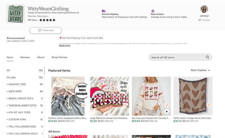This screenshot has width=225, height=138.
Task: Expand announcement with Read more
Action: (65, 45)
